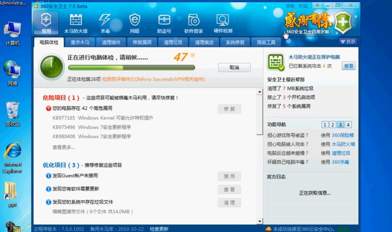Open the 求助 help link
The height and width of the screenshot is (232, 392).
pyautogui.click(x=290, y=6)
